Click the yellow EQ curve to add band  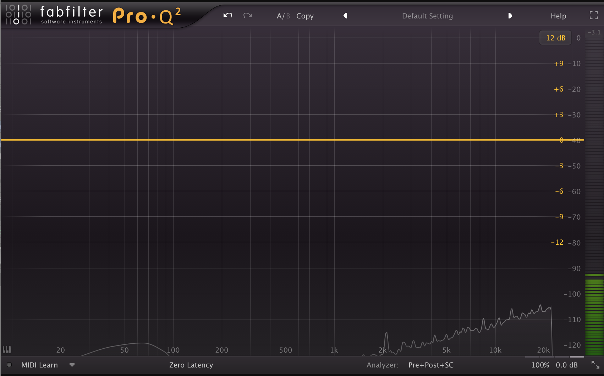[x=284, y=140]
